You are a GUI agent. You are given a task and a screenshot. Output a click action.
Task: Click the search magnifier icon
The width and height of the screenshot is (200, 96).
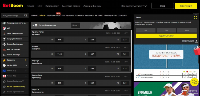click(26, 16)
